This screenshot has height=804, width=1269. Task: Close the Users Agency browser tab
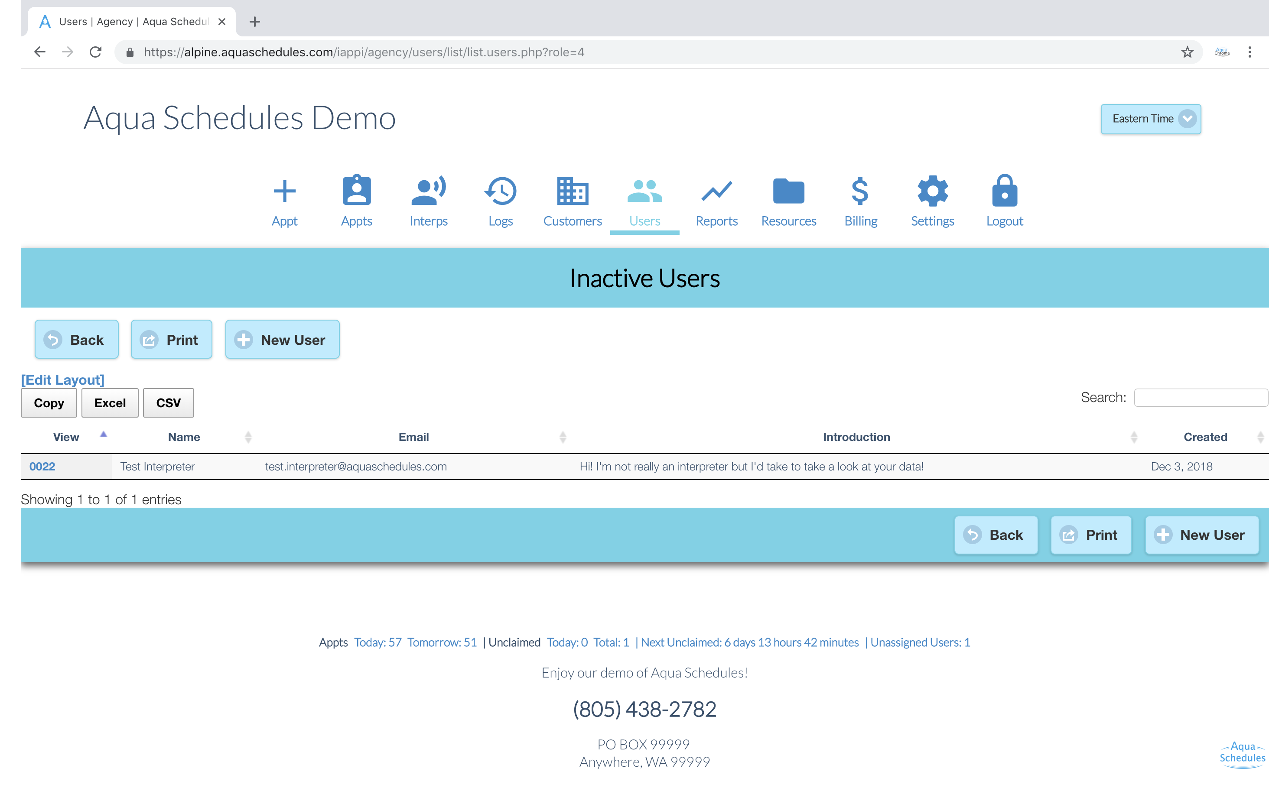coord(222,22)
